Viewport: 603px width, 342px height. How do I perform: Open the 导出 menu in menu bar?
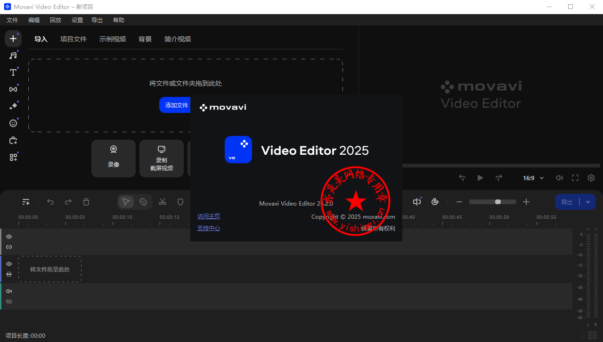pos(97,20)
